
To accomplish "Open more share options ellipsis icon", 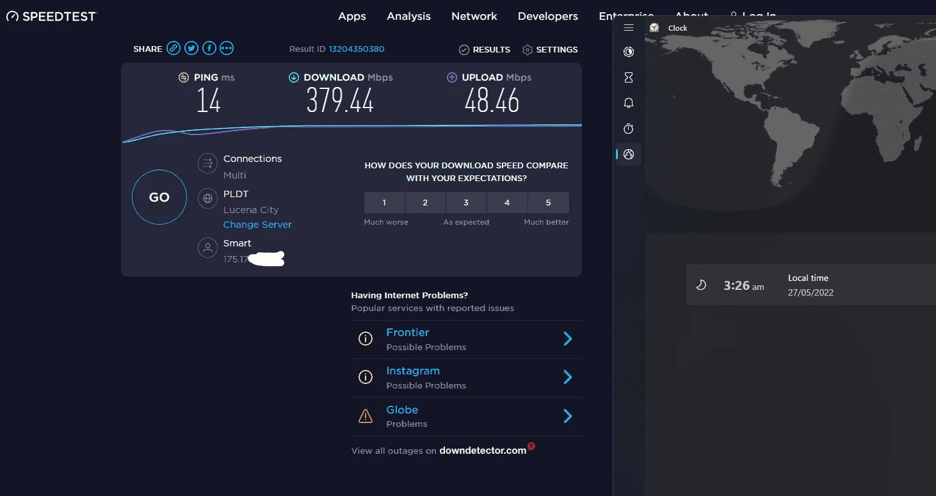I will 227,48.
